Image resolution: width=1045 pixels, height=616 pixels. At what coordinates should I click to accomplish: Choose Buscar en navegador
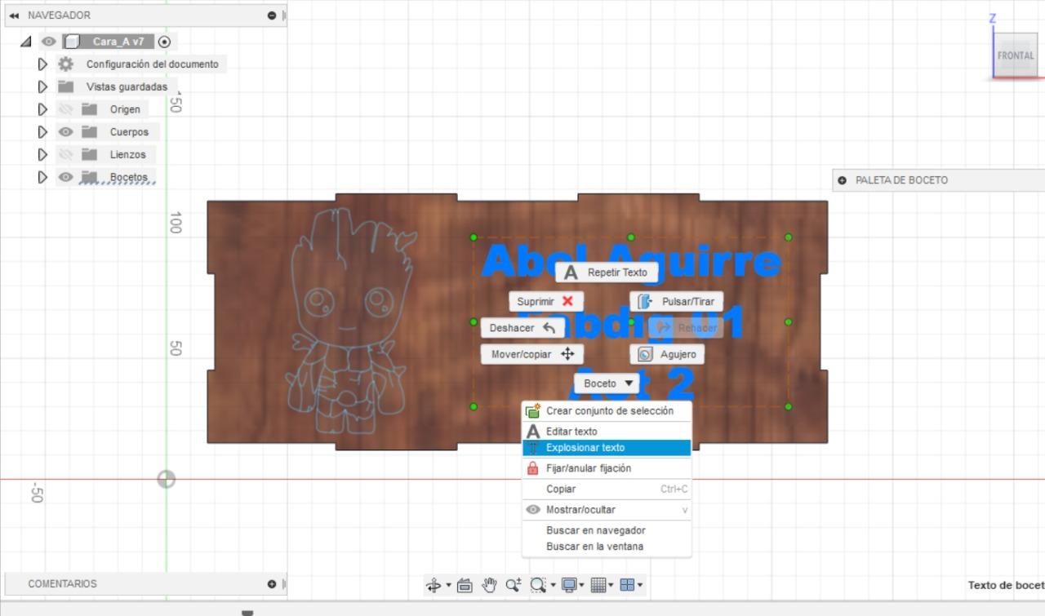(607, 530)
